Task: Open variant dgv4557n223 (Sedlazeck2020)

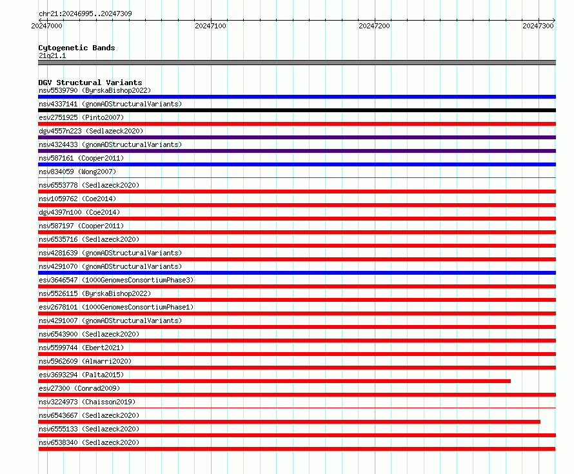Action: pyautogui.click(x=91, y=131)
